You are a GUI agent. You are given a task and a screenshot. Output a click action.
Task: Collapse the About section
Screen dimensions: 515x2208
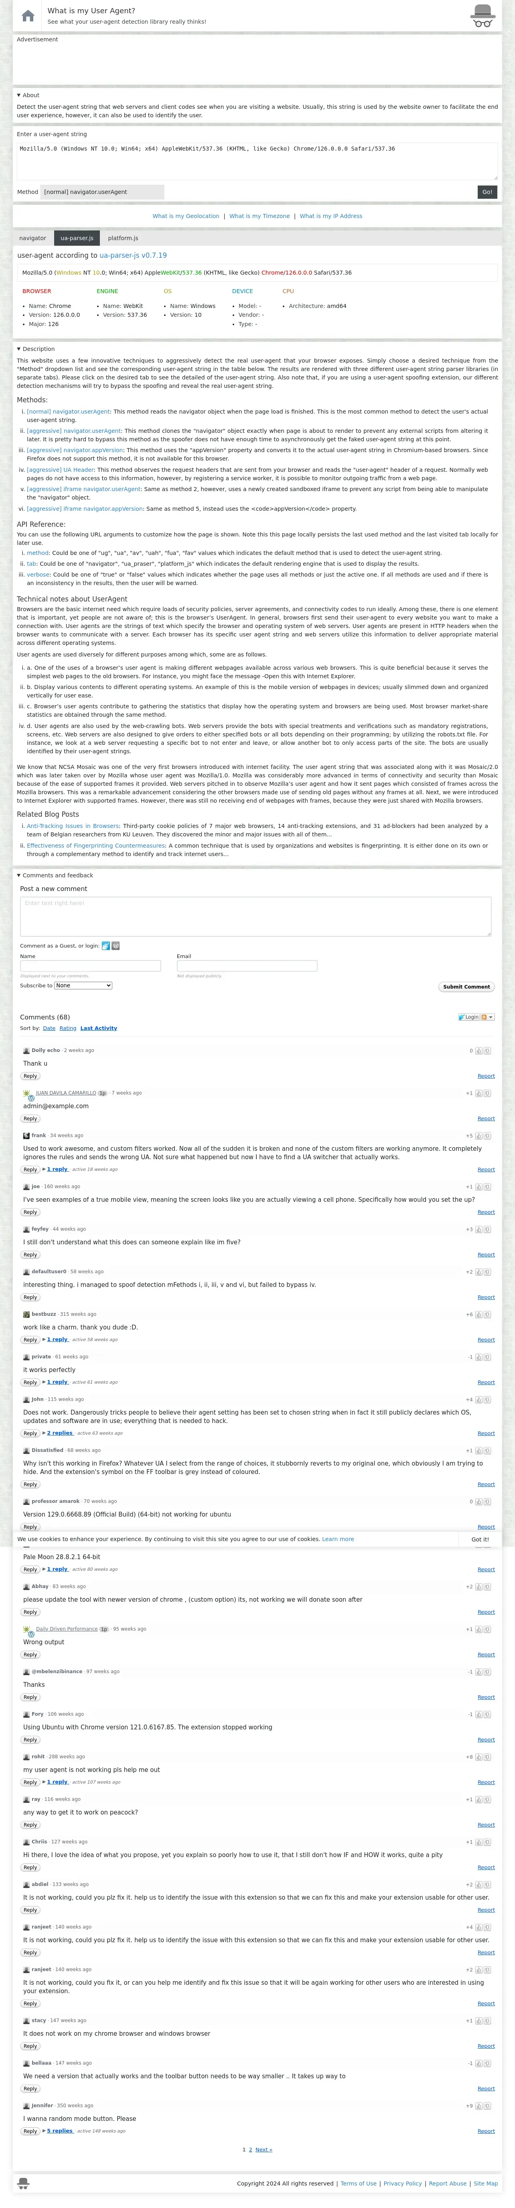coord(19,95)
